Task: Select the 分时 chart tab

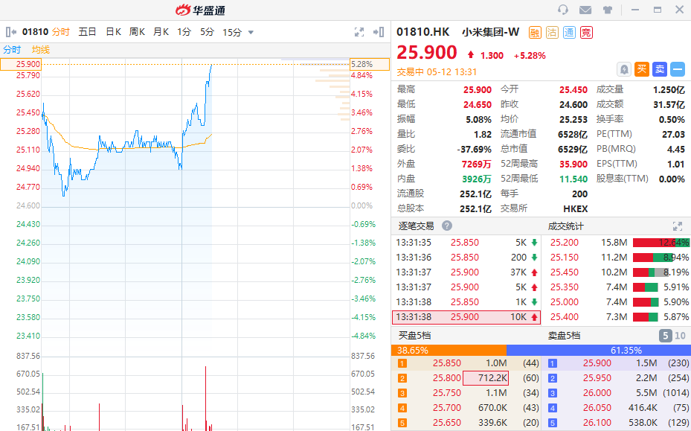Action: tap(61, 32)
